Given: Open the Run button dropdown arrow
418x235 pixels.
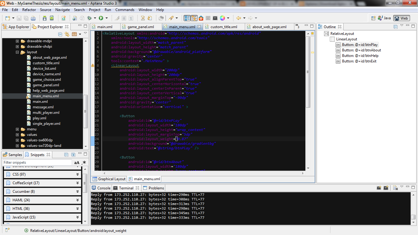Looking at the screenshot, I should coord(106,18).
